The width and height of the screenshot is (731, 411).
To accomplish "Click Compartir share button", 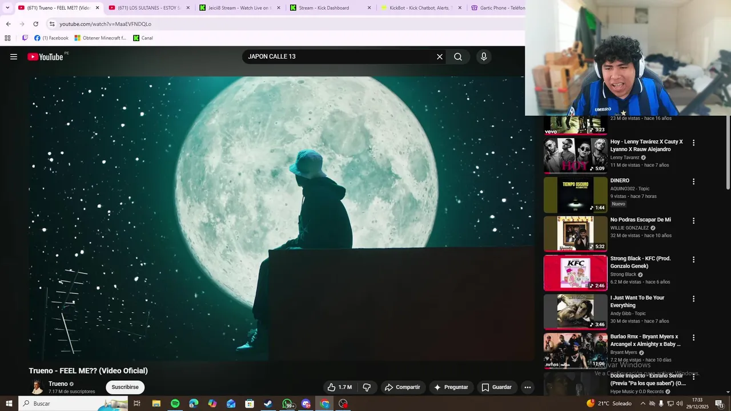I will pyautogui.click(x=403, y=387).
